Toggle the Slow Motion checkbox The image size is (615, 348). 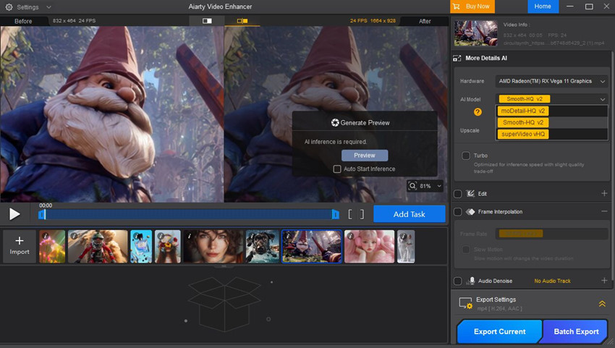pyautogui.click(x=465, y=250)
